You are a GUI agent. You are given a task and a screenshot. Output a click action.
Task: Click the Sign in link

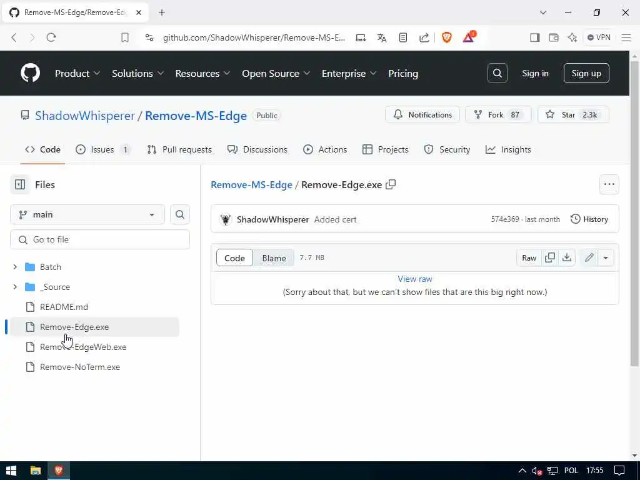point(535,74)
